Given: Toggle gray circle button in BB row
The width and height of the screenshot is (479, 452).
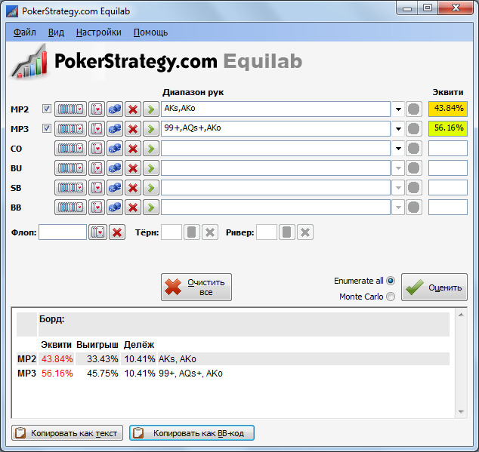Looking at the screenshot, I should tap(413, 208).
